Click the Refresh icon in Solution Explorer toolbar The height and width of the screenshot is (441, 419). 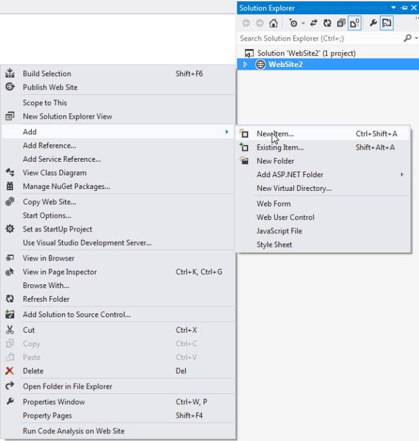coord(327,23)
